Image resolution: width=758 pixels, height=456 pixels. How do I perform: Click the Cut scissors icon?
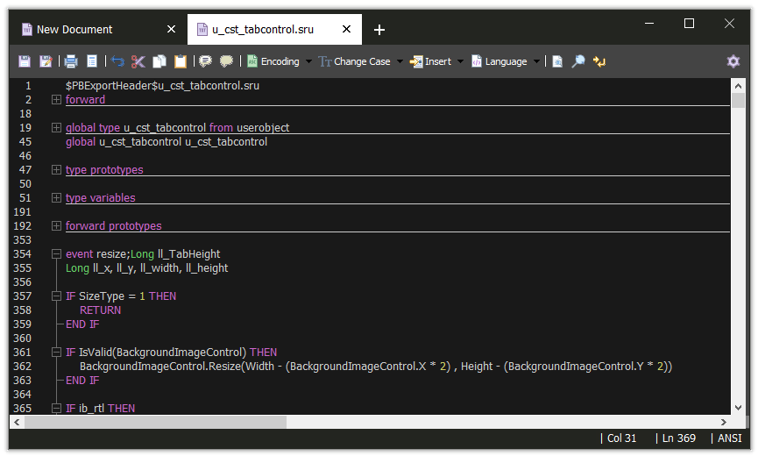(138, 61)
